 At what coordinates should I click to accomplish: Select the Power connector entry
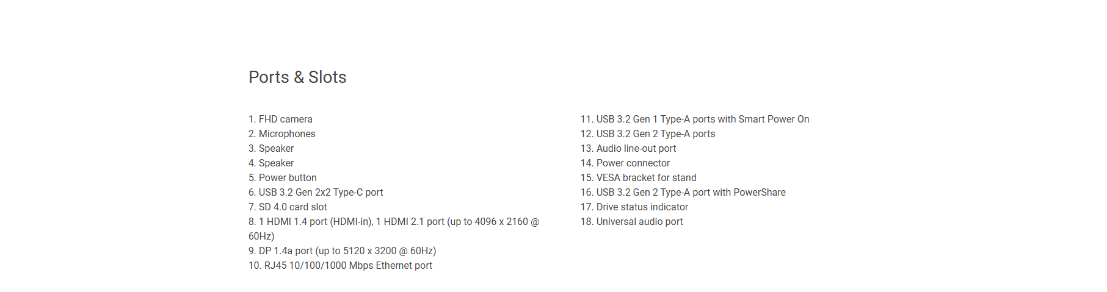coord(625,163)
